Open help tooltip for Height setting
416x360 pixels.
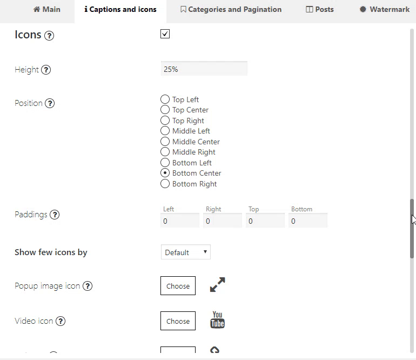coord(46,70)
